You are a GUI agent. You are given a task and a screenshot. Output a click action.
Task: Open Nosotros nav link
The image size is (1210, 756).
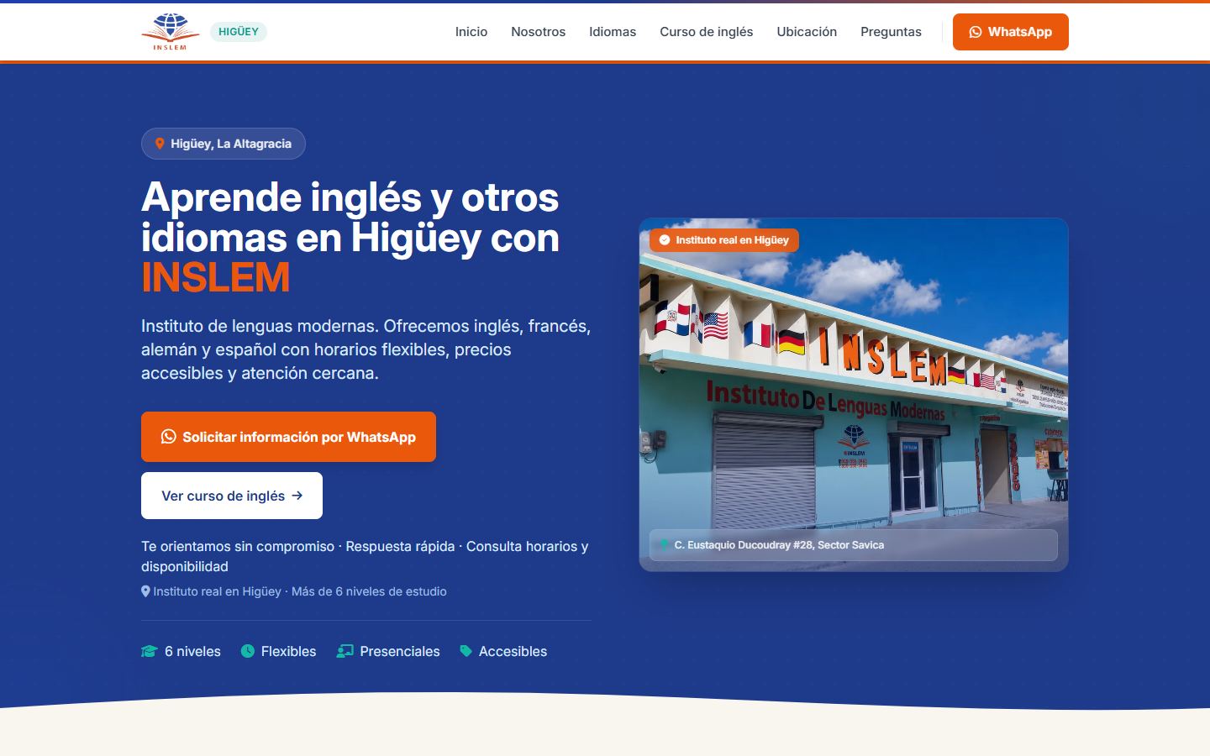tap(538, 32)
